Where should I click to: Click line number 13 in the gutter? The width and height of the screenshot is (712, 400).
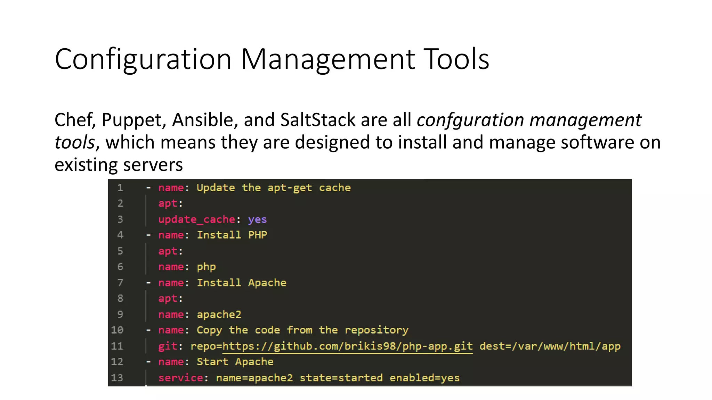click(117, 378)
